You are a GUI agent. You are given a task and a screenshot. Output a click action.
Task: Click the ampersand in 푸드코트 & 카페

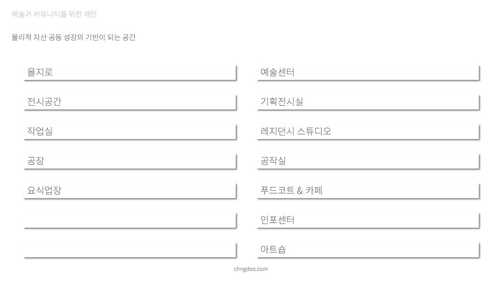(300, 191)
